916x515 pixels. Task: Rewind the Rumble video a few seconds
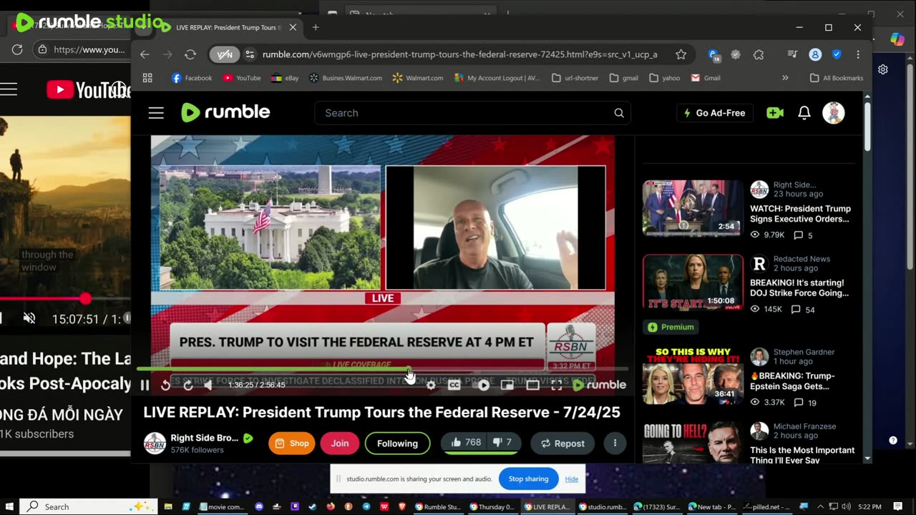coord(165,385)
